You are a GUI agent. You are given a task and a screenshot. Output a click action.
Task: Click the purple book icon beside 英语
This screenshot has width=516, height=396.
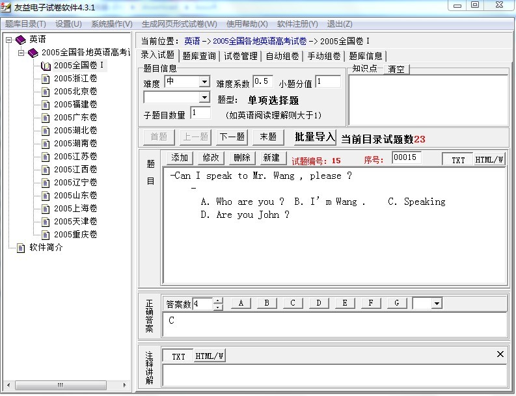pos(20,40)
